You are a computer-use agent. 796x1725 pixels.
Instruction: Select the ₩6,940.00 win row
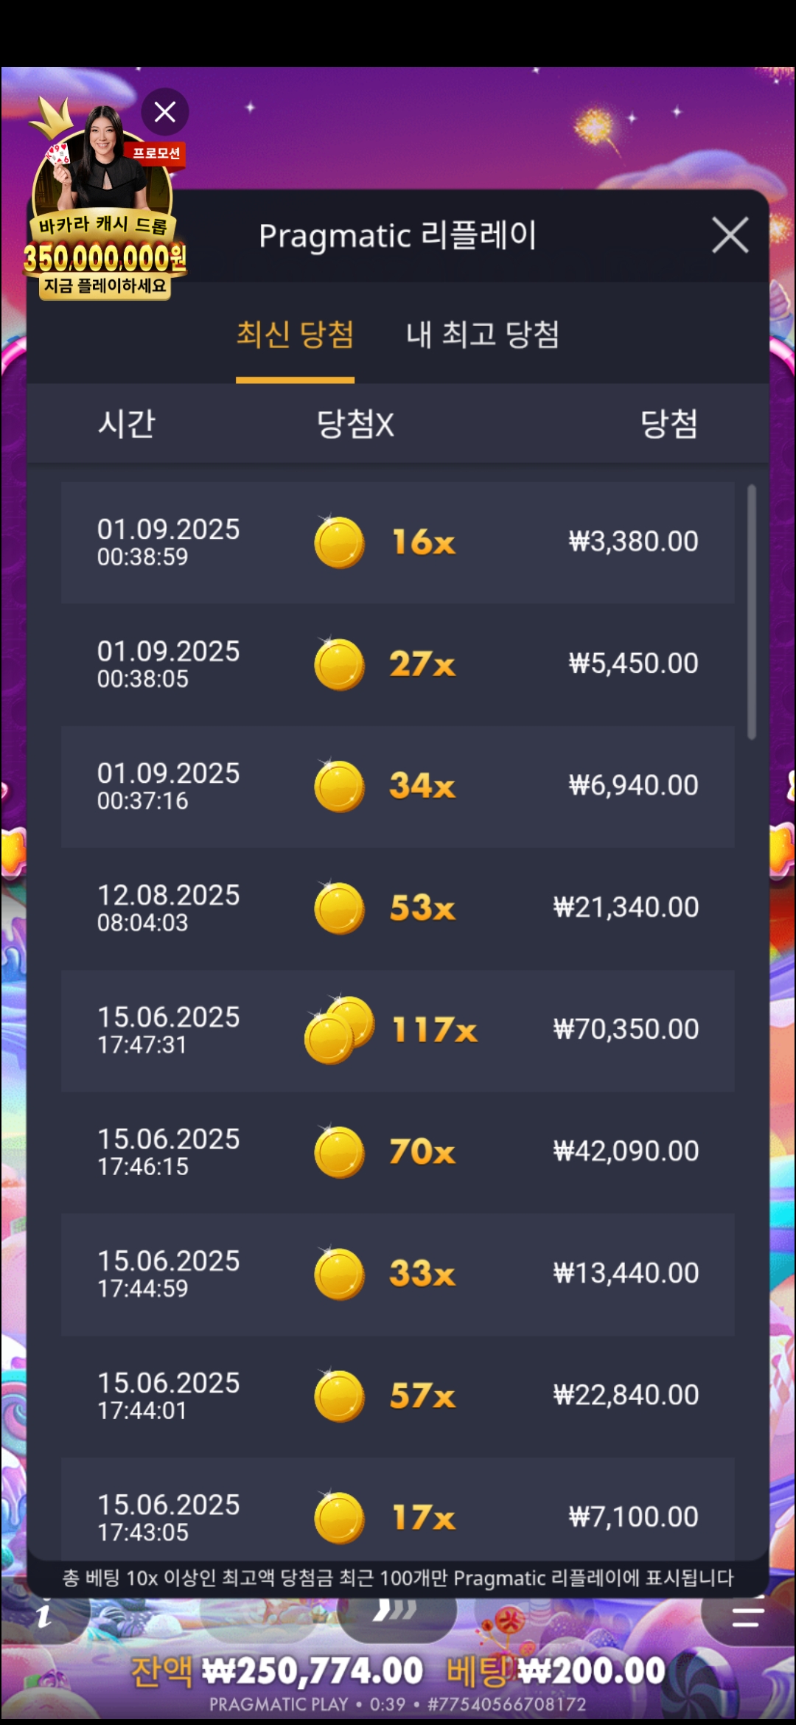[398, 786]
